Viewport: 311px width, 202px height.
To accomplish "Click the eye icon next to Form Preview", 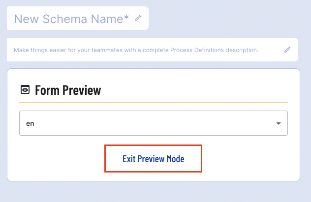I will 25,90.
